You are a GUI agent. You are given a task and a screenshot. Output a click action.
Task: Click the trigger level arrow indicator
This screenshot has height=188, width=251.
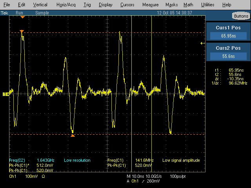[203, 43]
